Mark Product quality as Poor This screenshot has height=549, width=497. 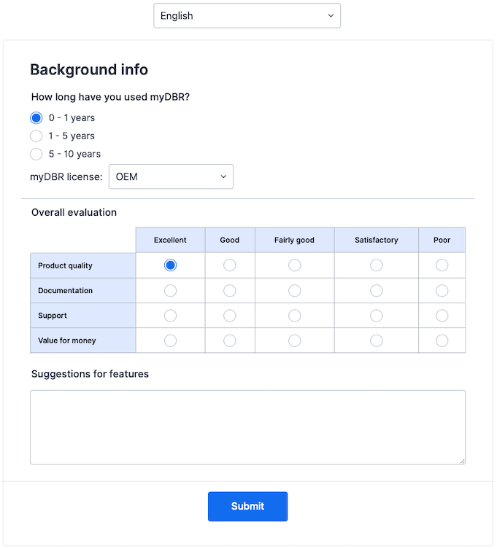[x=442, y=265]
